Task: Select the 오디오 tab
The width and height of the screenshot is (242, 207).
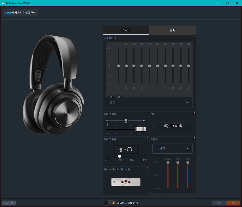Action: [x=126, y=30]
